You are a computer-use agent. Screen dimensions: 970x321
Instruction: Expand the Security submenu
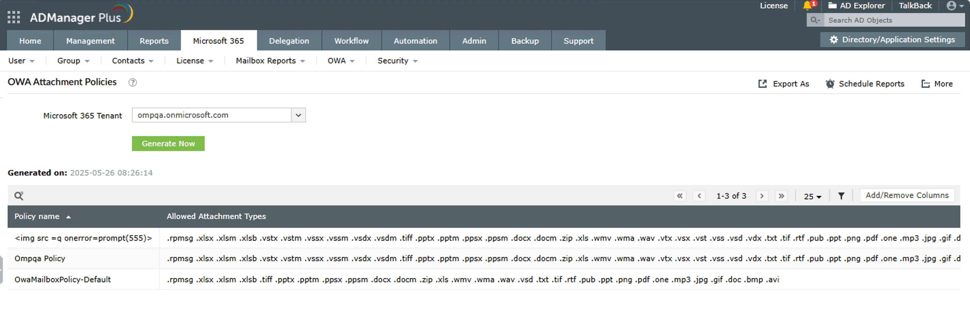coord(398,61)
